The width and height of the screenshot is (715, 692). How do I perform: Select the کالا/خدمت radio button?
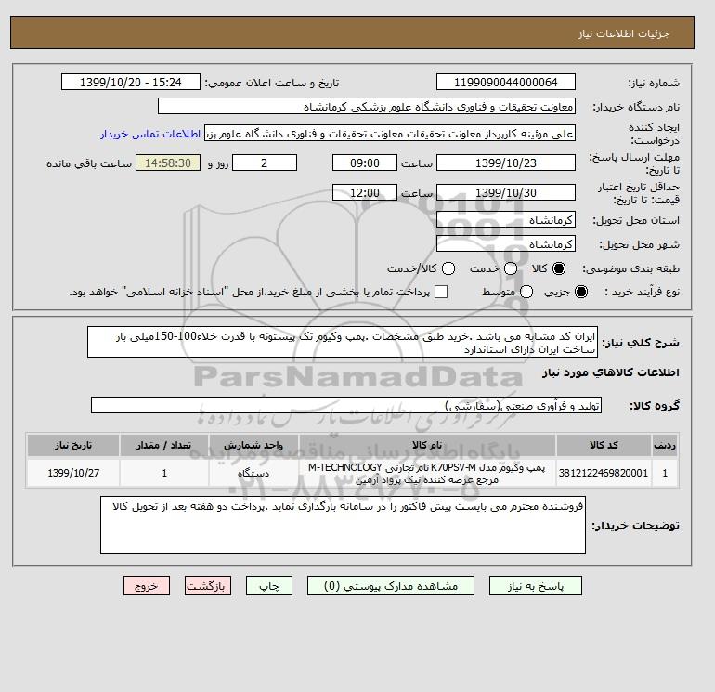click(448, 268)
